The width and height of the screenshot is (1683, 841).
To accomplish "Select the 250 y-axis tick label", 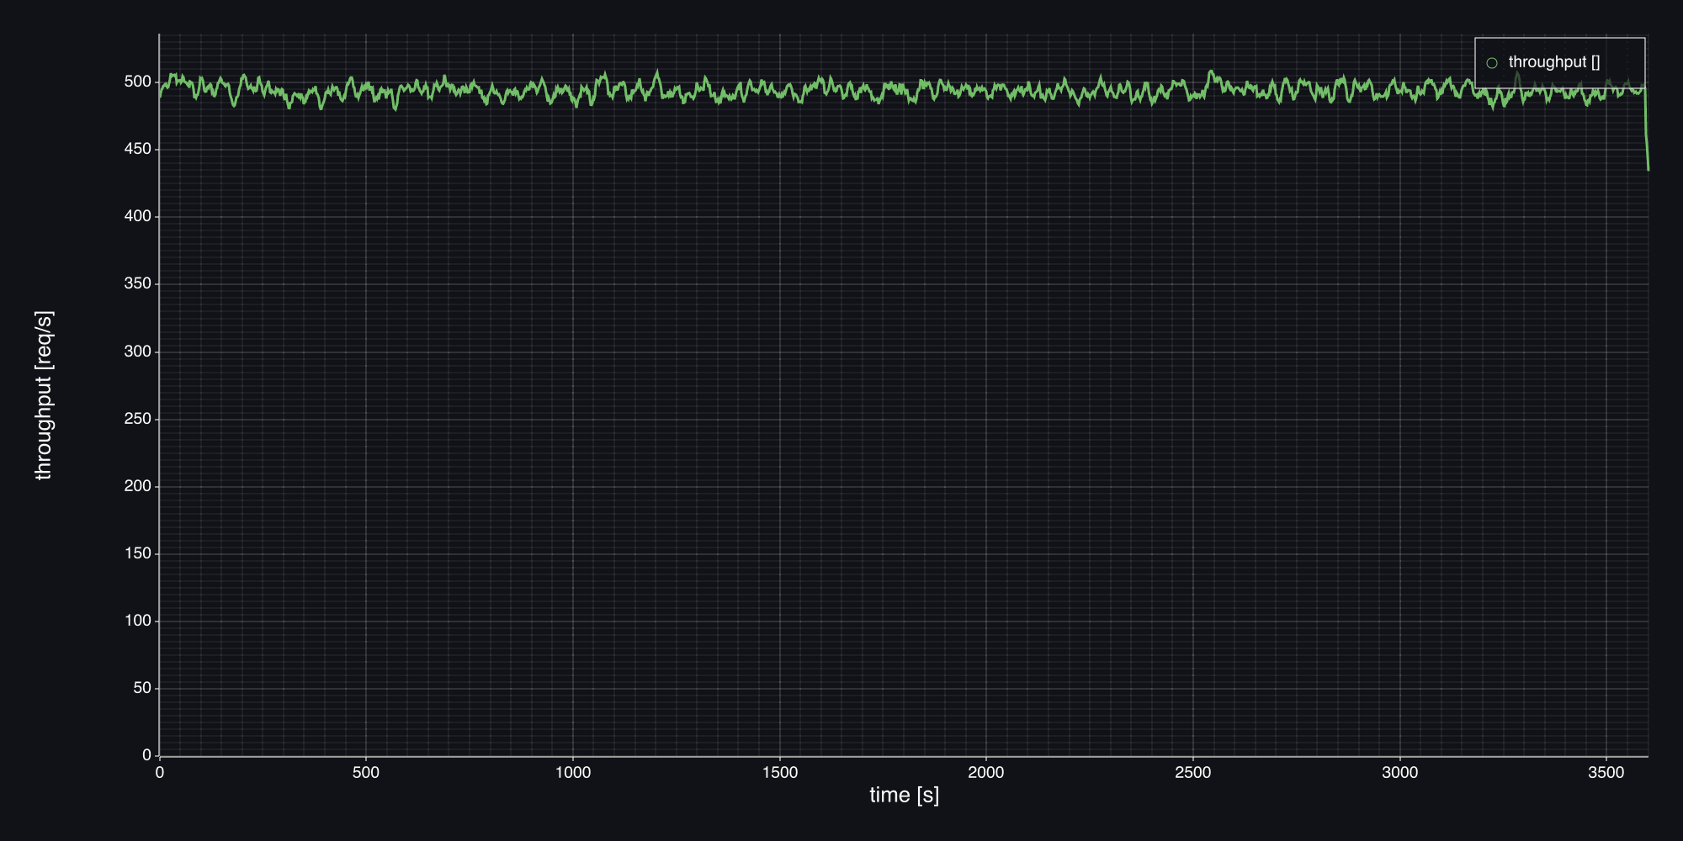I will tap(137, 419).
